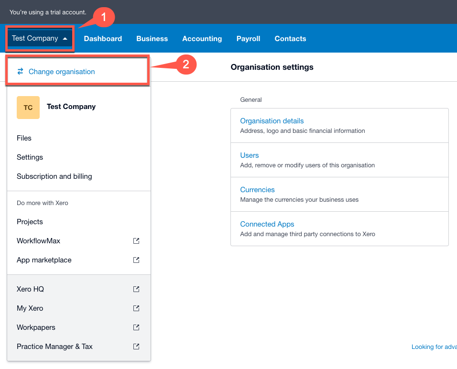457x369 pixels.
Task: Click 'You're using a trial account.' notice
Action: click(x=48, y=12)
